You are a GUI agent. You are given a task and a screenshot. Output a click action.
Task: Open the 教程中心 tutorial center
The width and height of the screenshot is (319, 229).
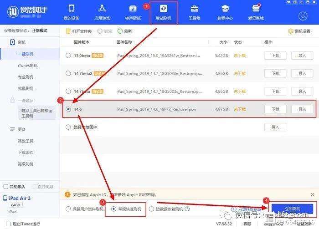[225, 12]
